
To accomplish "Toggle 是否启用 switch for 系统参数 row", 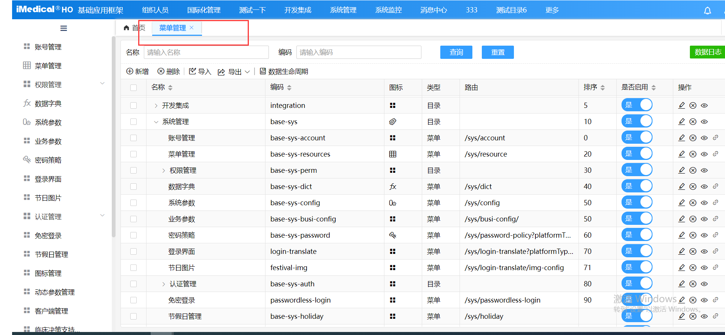I will pos(637,203).
